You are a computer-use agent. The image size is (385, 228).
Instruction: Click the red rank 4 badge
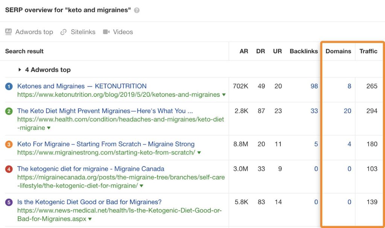(9, 169)
